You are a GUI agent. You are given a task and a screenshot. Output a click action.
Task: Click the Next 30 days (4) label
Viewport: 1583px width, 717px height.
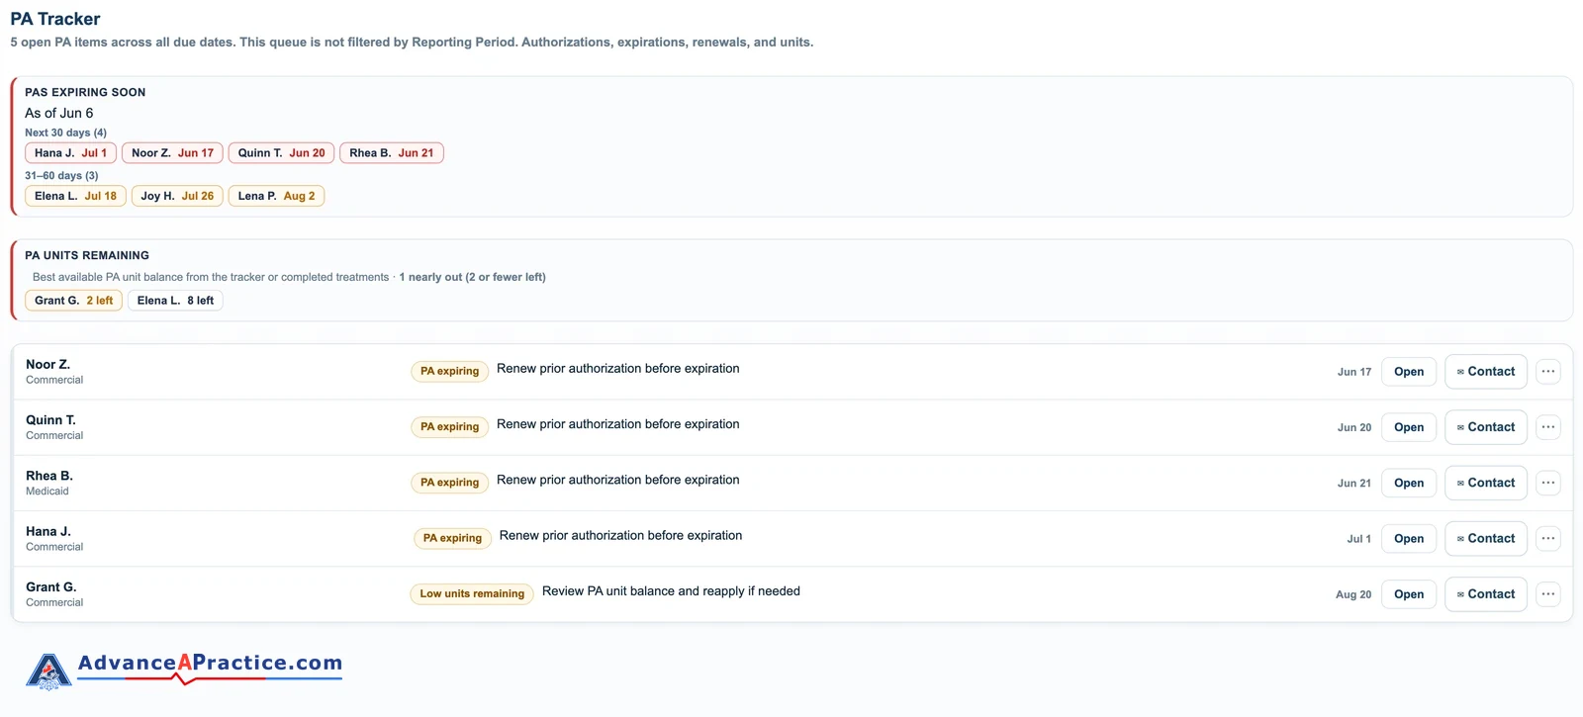coord(65,133)
